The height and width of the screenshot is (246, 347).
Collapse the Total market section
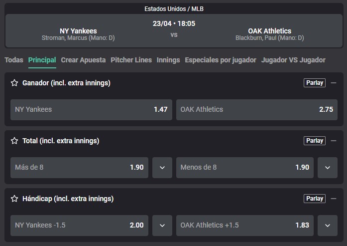coord(334,141)
